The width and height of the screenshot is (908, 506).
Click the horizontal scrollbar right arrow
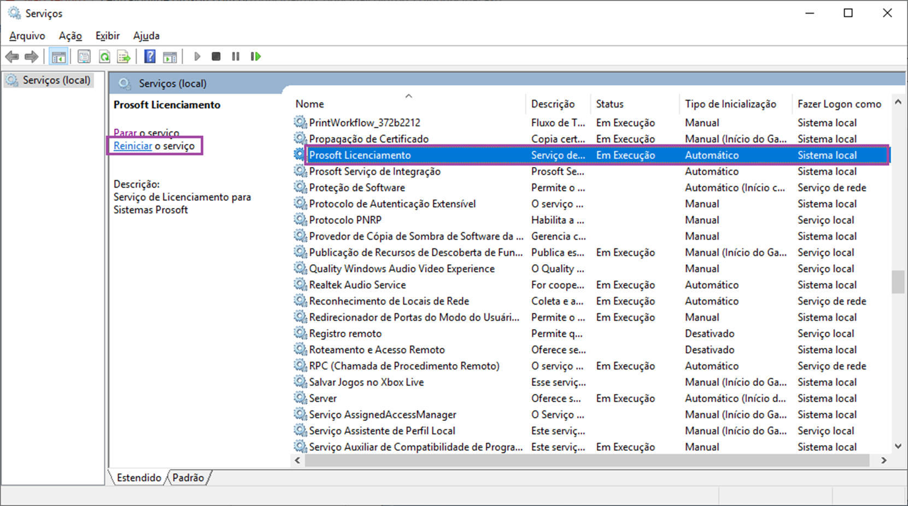click(x=884, y=461)
